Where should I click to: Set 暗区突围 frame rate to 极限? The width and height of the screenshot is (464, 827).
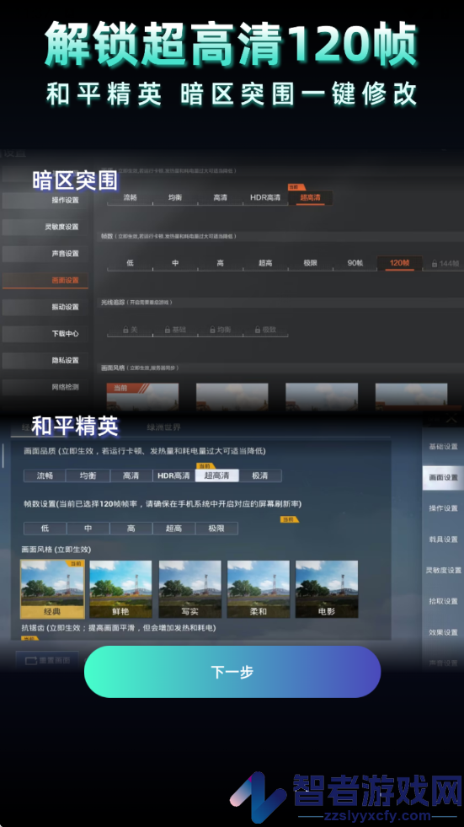[310, 263]
